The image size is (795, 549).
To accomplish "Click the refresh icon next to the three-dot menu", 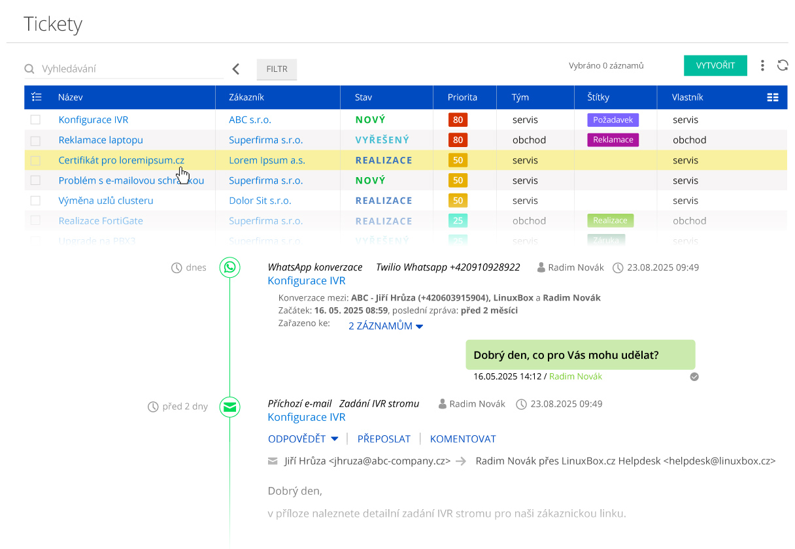I will [782, 65].
